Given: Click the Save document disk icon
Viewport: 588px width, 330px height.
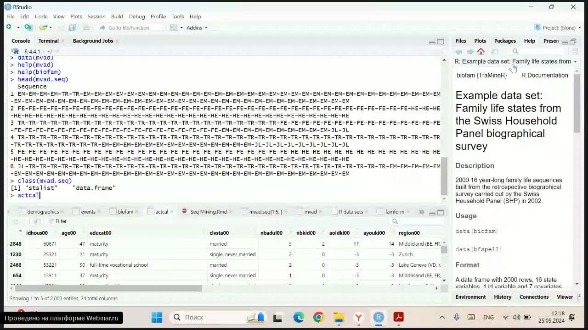Looking at the screenshot, I should (x=72, y=27).
